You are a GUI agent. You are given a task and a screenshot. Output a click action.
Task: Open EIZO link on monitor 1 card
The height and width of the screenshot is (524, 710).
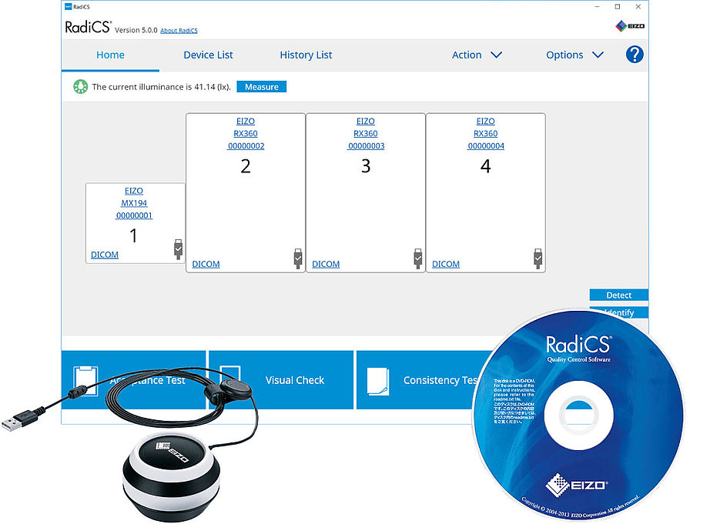pos(133,191)
